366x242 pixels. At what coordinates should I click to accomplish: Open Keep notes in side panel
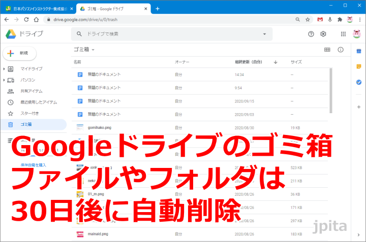point(359,66)
